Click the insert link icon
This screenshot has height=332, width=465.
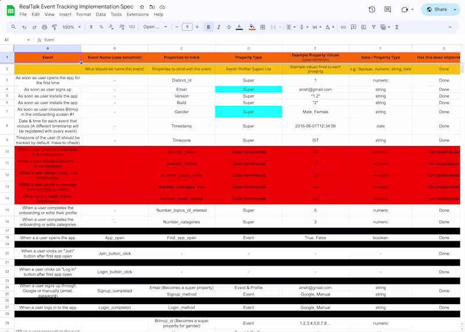(343, 27)
